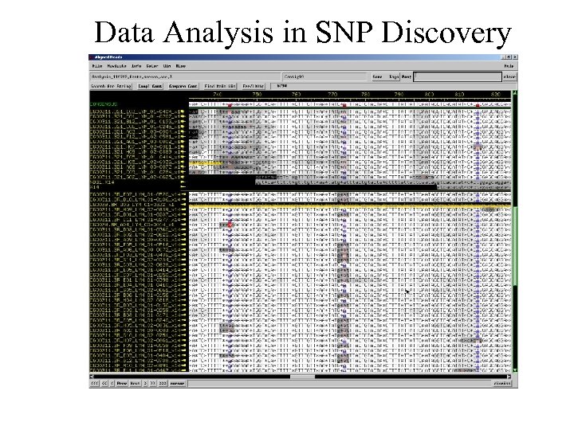Viewport: 574px width, 430px height.
Task: Click ruler position 810
Action: coord(459,94)
